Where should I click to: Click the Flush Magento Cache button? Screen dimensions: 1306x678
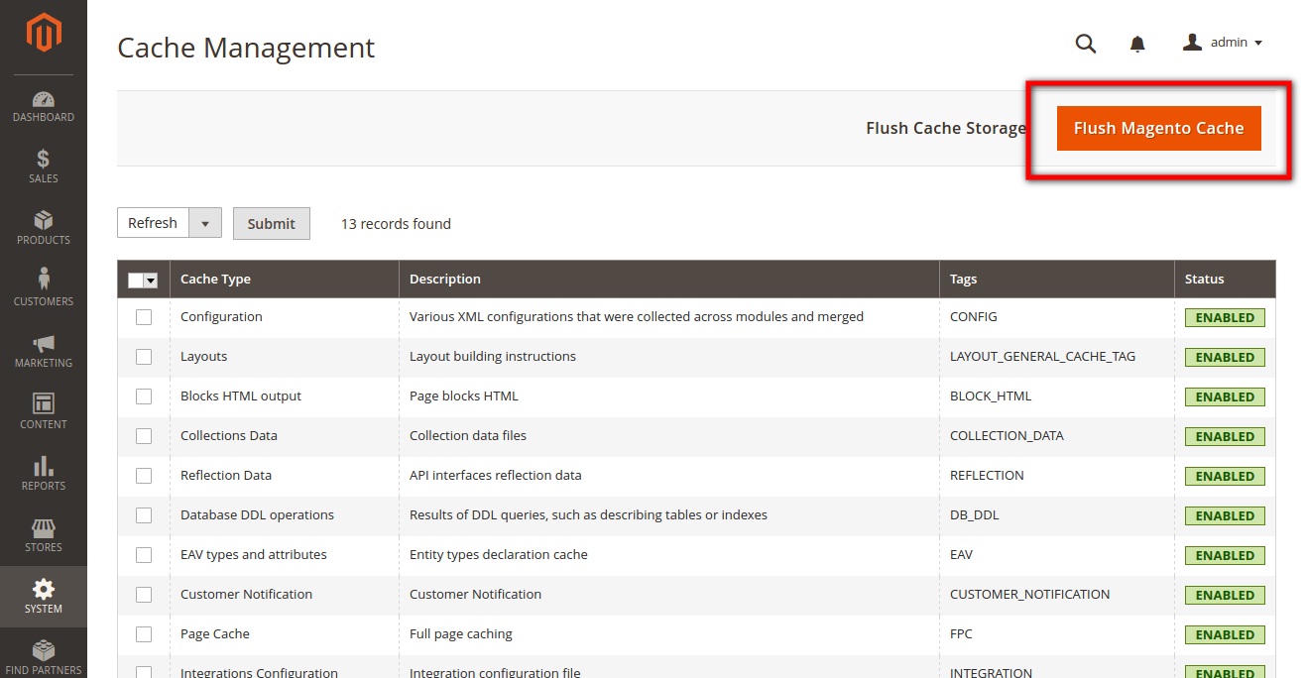click(1158, 129)
